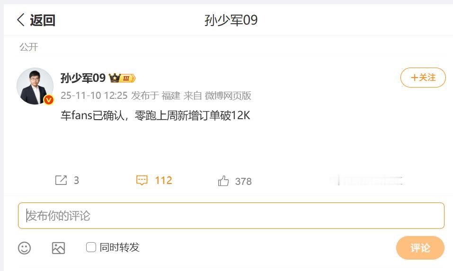The width and height of the screenshot is (453, 271).
Task: Focus the 发布你的评论 comment field
Action: click(x=231, y=216)
